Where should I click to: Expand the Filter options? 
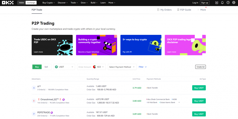tap(143, 67)
